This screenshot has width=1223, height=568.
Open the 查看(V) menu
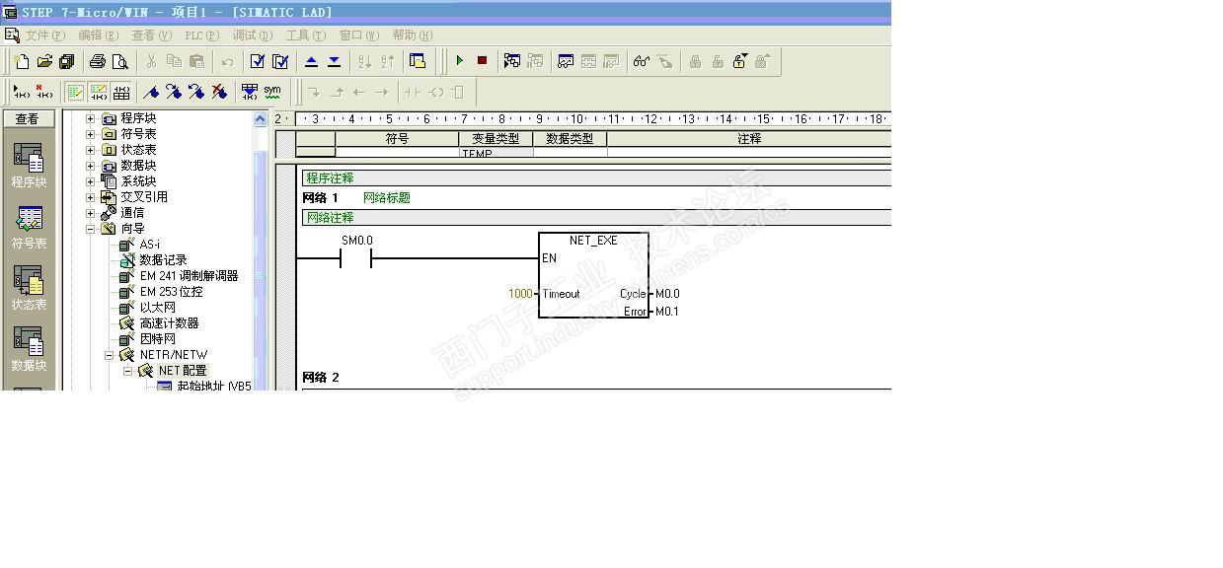coord(151,35)
